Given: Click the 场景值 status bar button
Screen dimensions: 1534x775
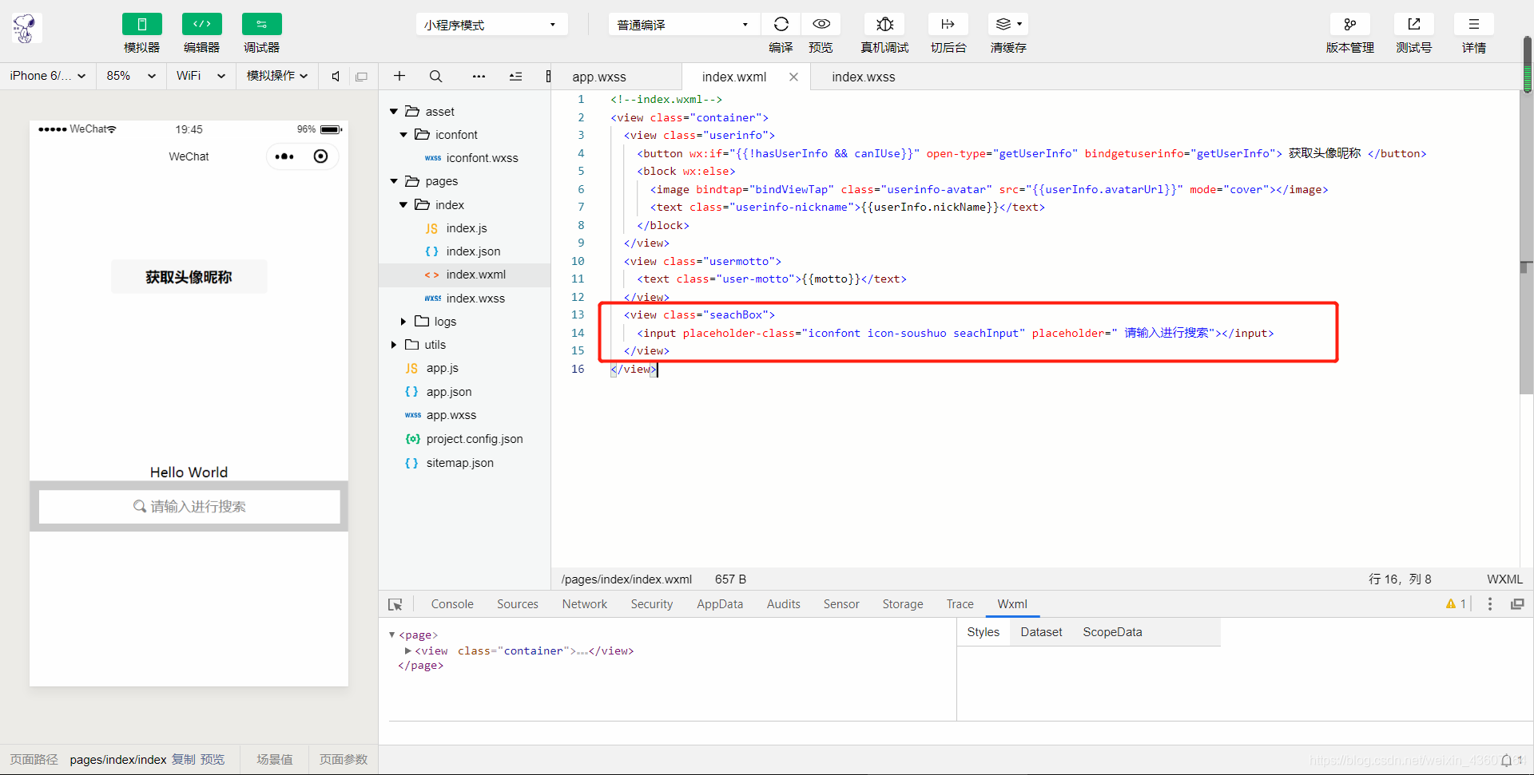Looking at the screenshot, I should pos(275,760).
